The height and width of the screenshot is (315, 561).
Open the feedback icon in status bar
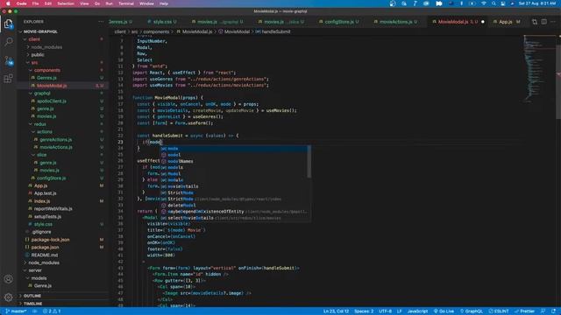coord(543,311)
